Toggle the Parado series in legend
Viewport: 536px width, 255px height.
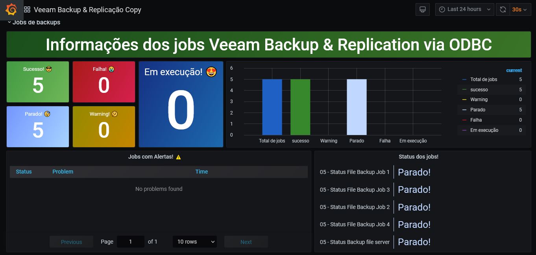pyautogui.click(x=478, y=110)
